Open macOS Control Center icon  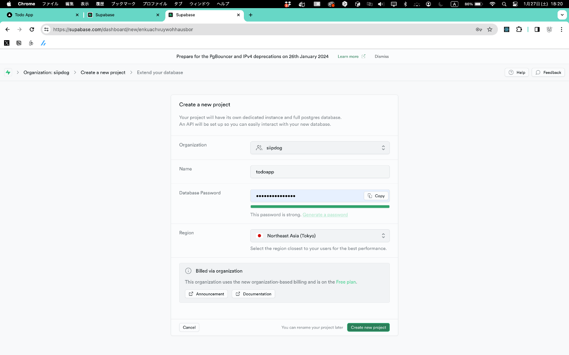(x=515, y=4)
